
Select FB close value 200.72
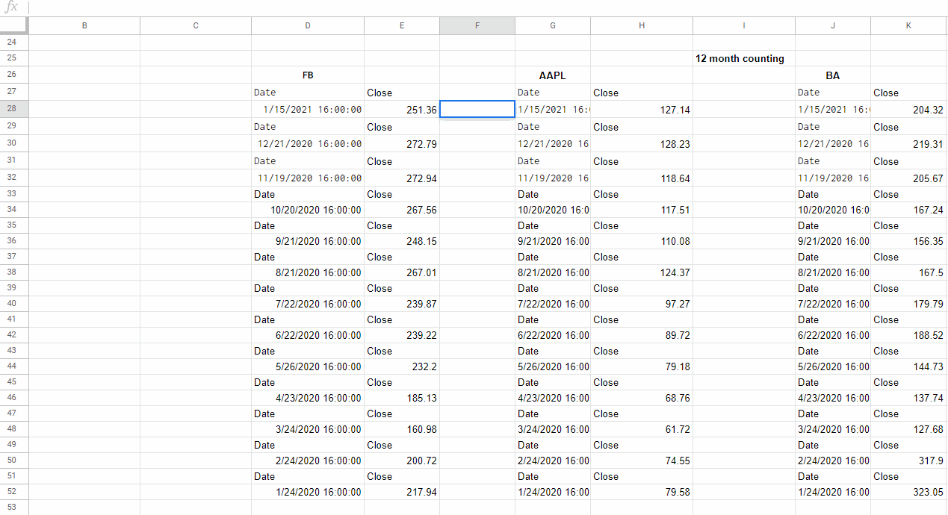pos(402,461)
